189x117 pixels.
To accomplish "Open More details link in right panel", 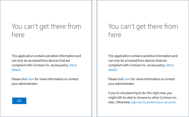I will [x=170, y=65].
